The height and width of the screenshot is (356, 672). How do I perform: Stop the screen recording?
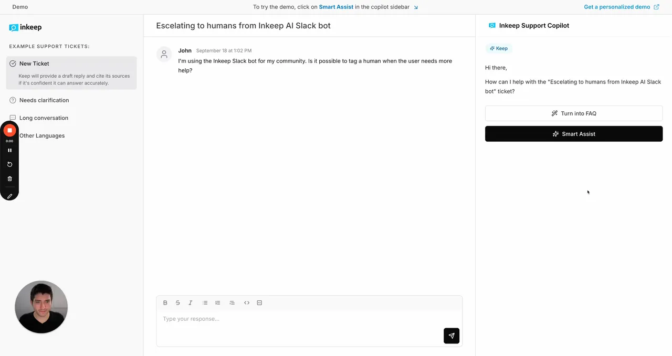tap(9, 130)
